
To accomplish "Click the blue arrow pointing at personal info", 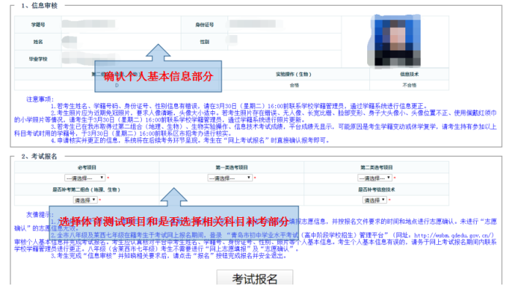I will (x=158, y=53).
